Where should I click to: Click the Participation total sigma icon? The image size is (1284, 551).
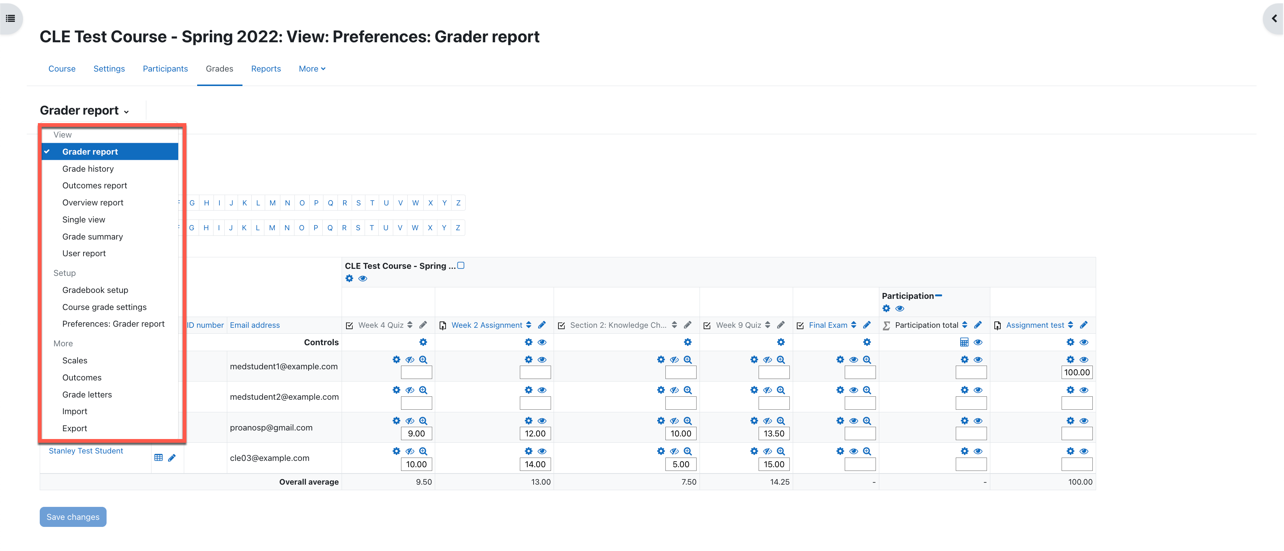(887, 326)
